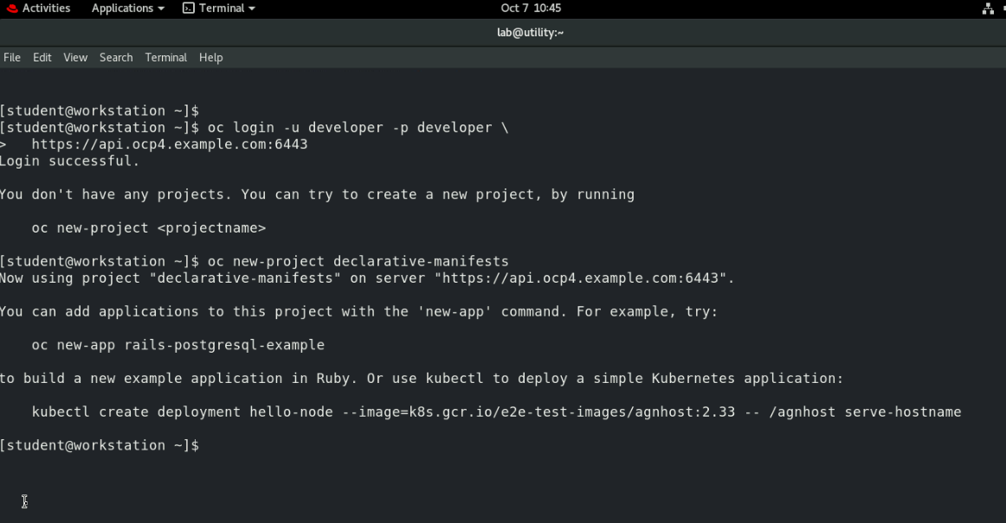Screen dimensions: 1006x523
Task: Open the Help menu
Action: (210, 57)
